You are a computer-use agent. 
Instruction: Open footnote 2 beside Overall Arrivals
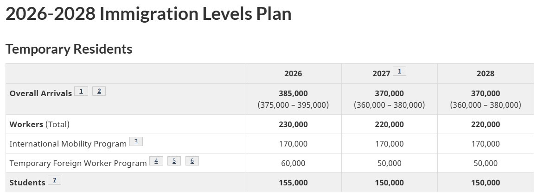tap(99, 91)
